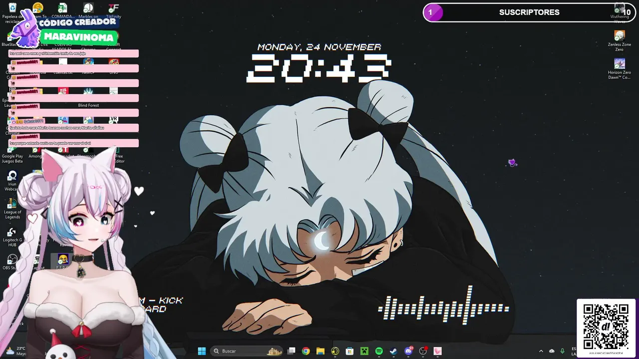The image size is (639, 359).
Task: Select the Logitech G HUB desktop icon
Action: [12, 236]
